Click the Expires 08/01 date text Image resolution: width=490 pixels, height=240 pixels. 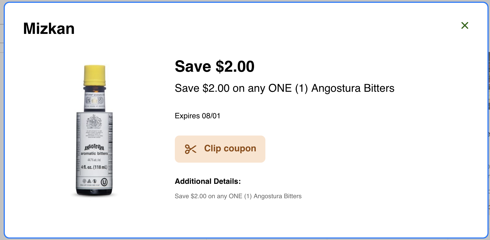197,116
